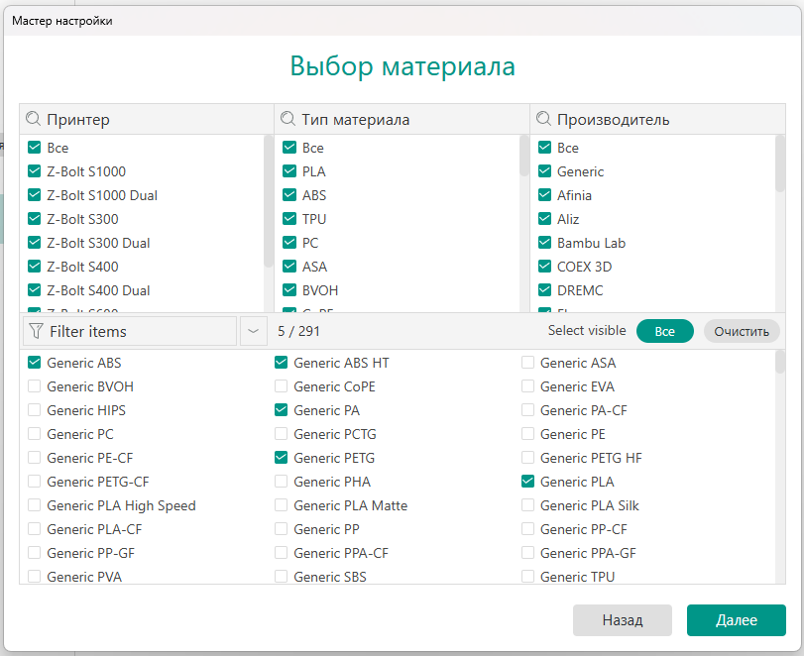Image resolution: width=804 pixels, height=656 pixels.
Task: Click the material type search icon
Action: point(288,119)
